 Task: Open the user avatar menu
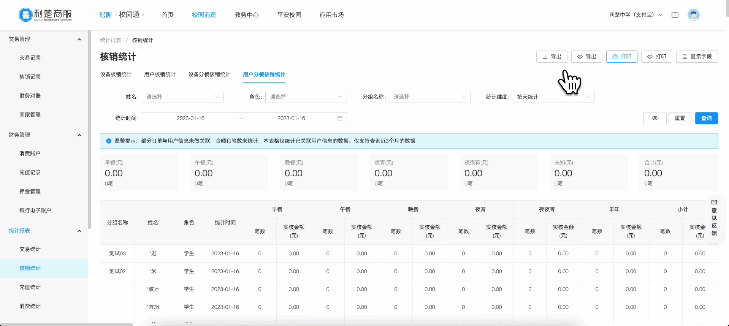(x=693, y=15)
